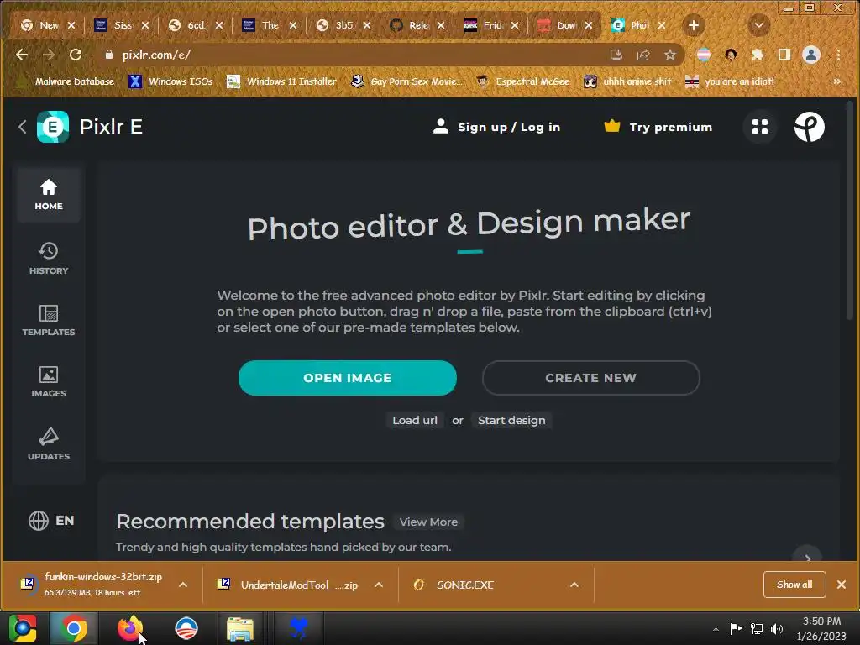The image size is (860, 645).
Task: Open the Chrome extensions puzzle icon
Action: tap(758, 55)
